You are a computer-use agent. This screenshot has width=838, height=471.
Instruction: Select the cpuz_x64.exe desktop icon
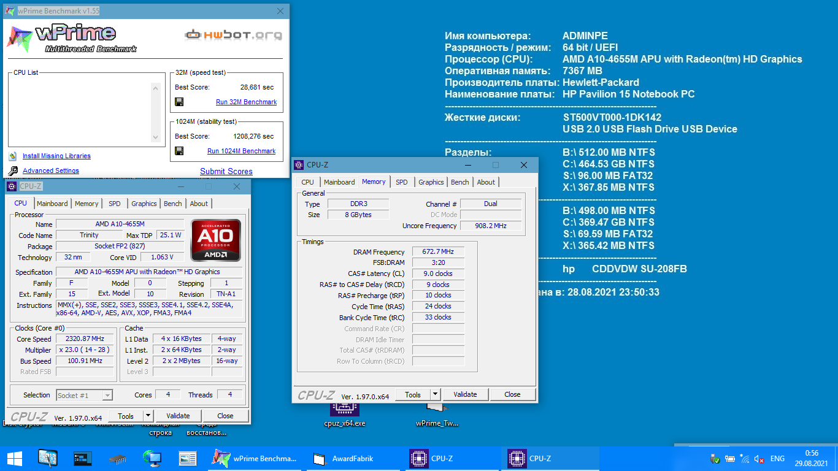(x=344, y=414)
